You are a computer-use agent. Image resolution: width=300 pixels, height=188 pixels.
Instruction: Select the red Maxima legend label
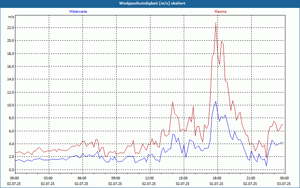[x=220, y=12]
